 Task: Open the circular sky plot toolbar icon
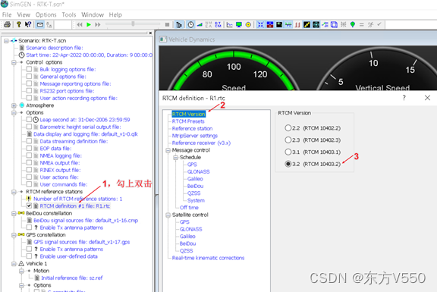(x=316, y=24)
